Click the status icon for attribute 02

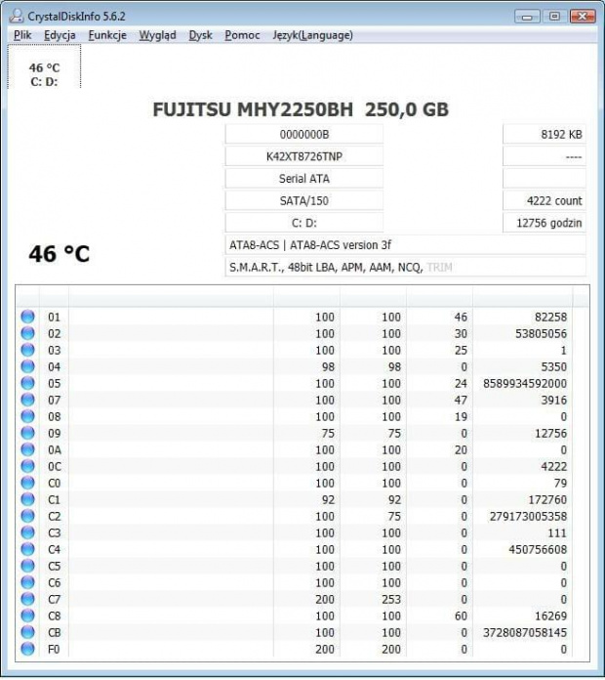pyautogui.click(x=27, y=333)
